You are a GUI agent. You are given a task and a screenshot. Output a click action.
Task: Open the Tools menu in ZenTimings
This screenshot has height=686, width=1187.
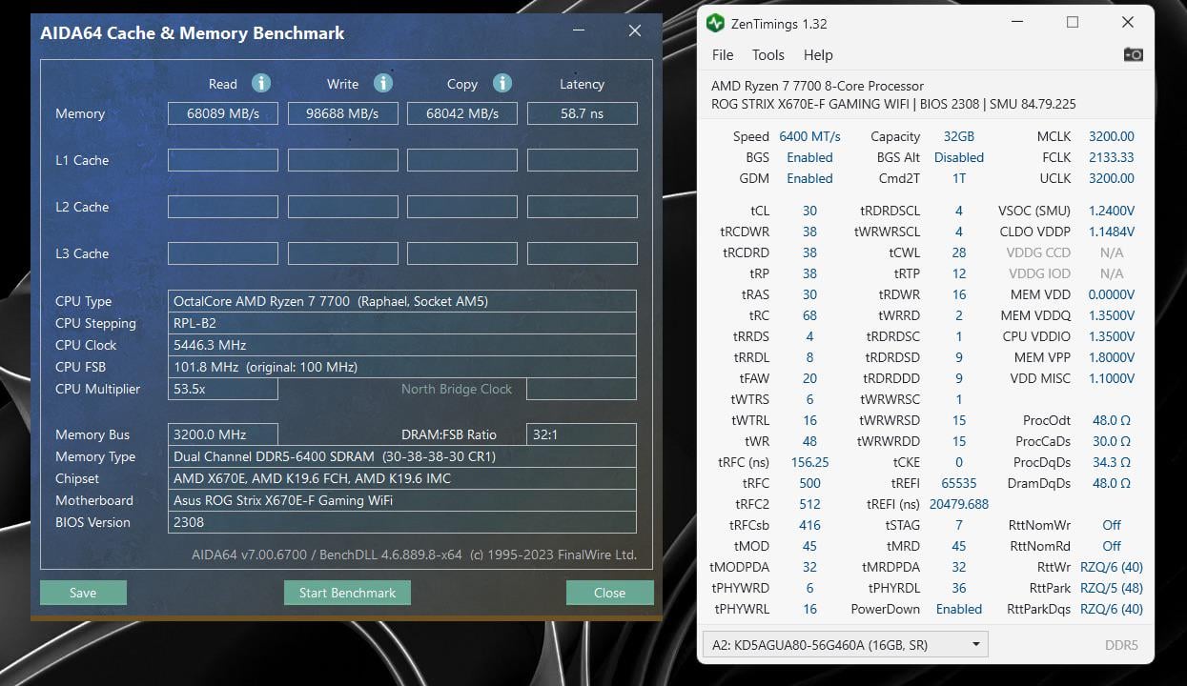[768, 55]
